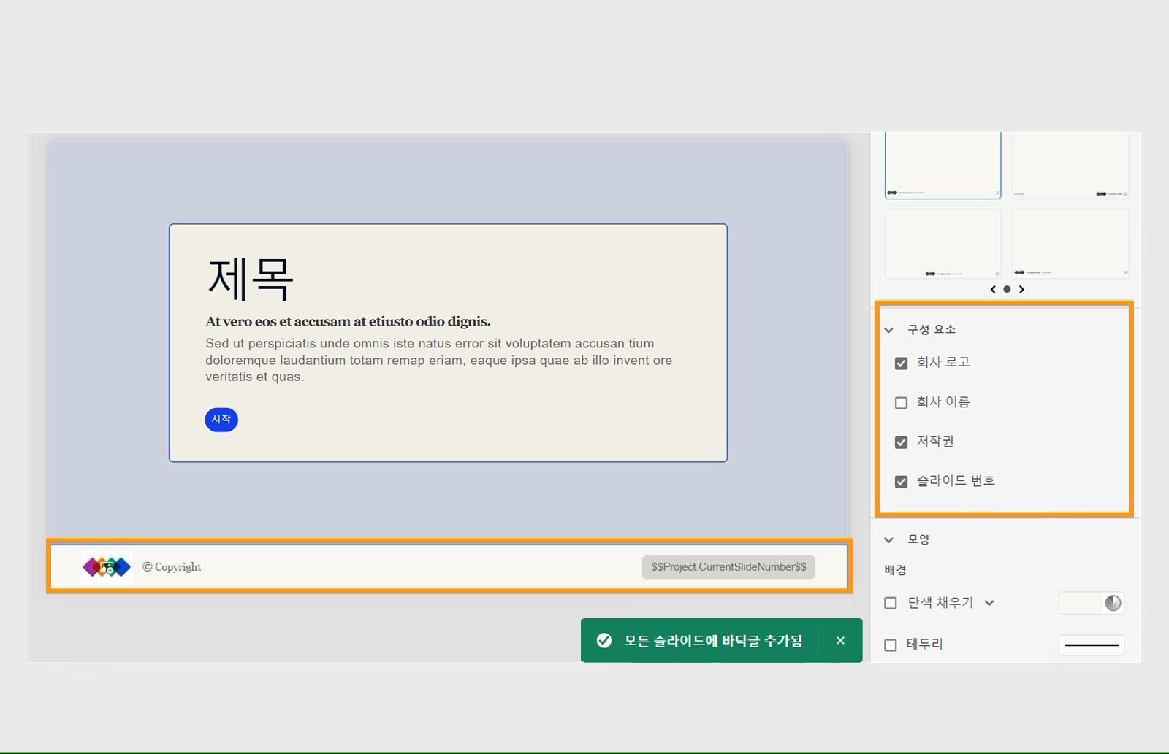The image size is (1169, 754).
Task: Dismiss the footer-added notification toast
Action: (x=840, y=640)
